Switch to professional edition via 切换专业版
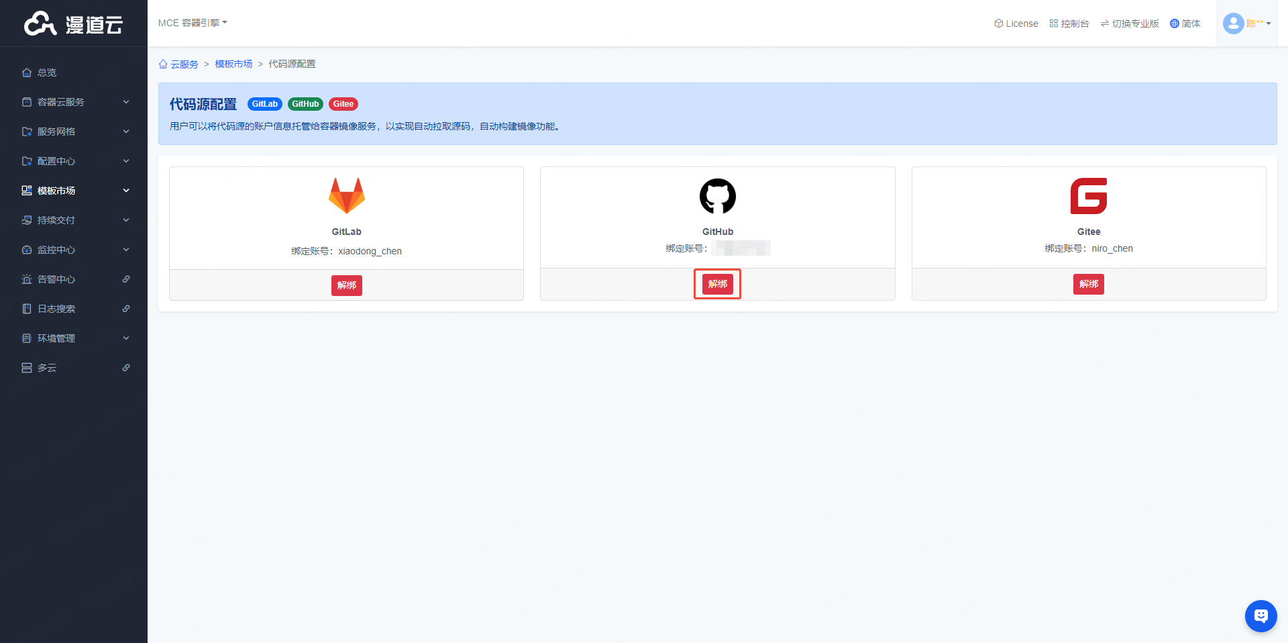 click(x=1130, y=23)
